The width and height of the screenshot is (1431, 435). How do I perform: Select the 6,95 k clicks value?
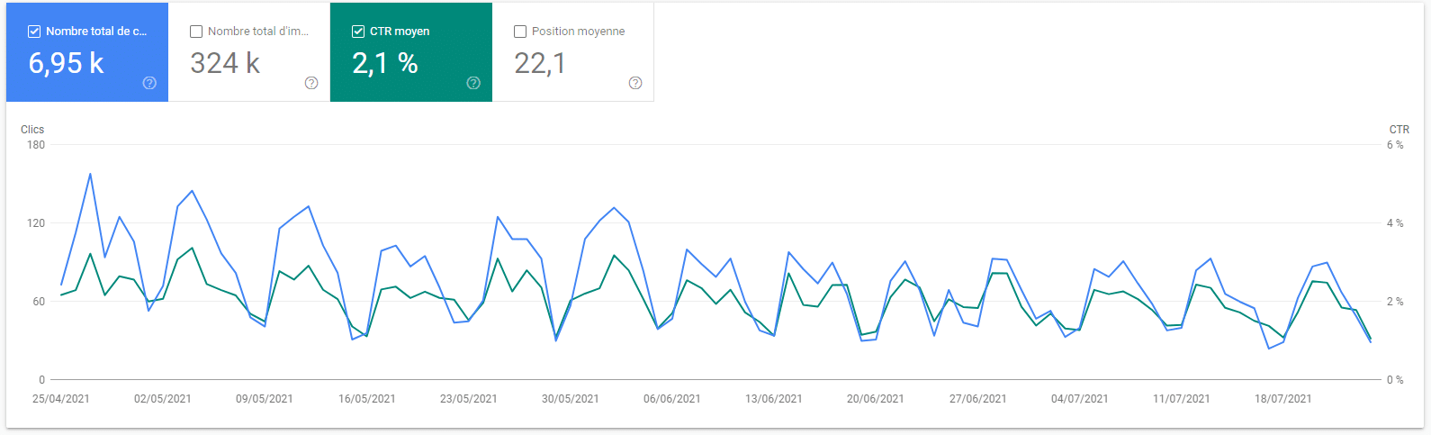67,63
